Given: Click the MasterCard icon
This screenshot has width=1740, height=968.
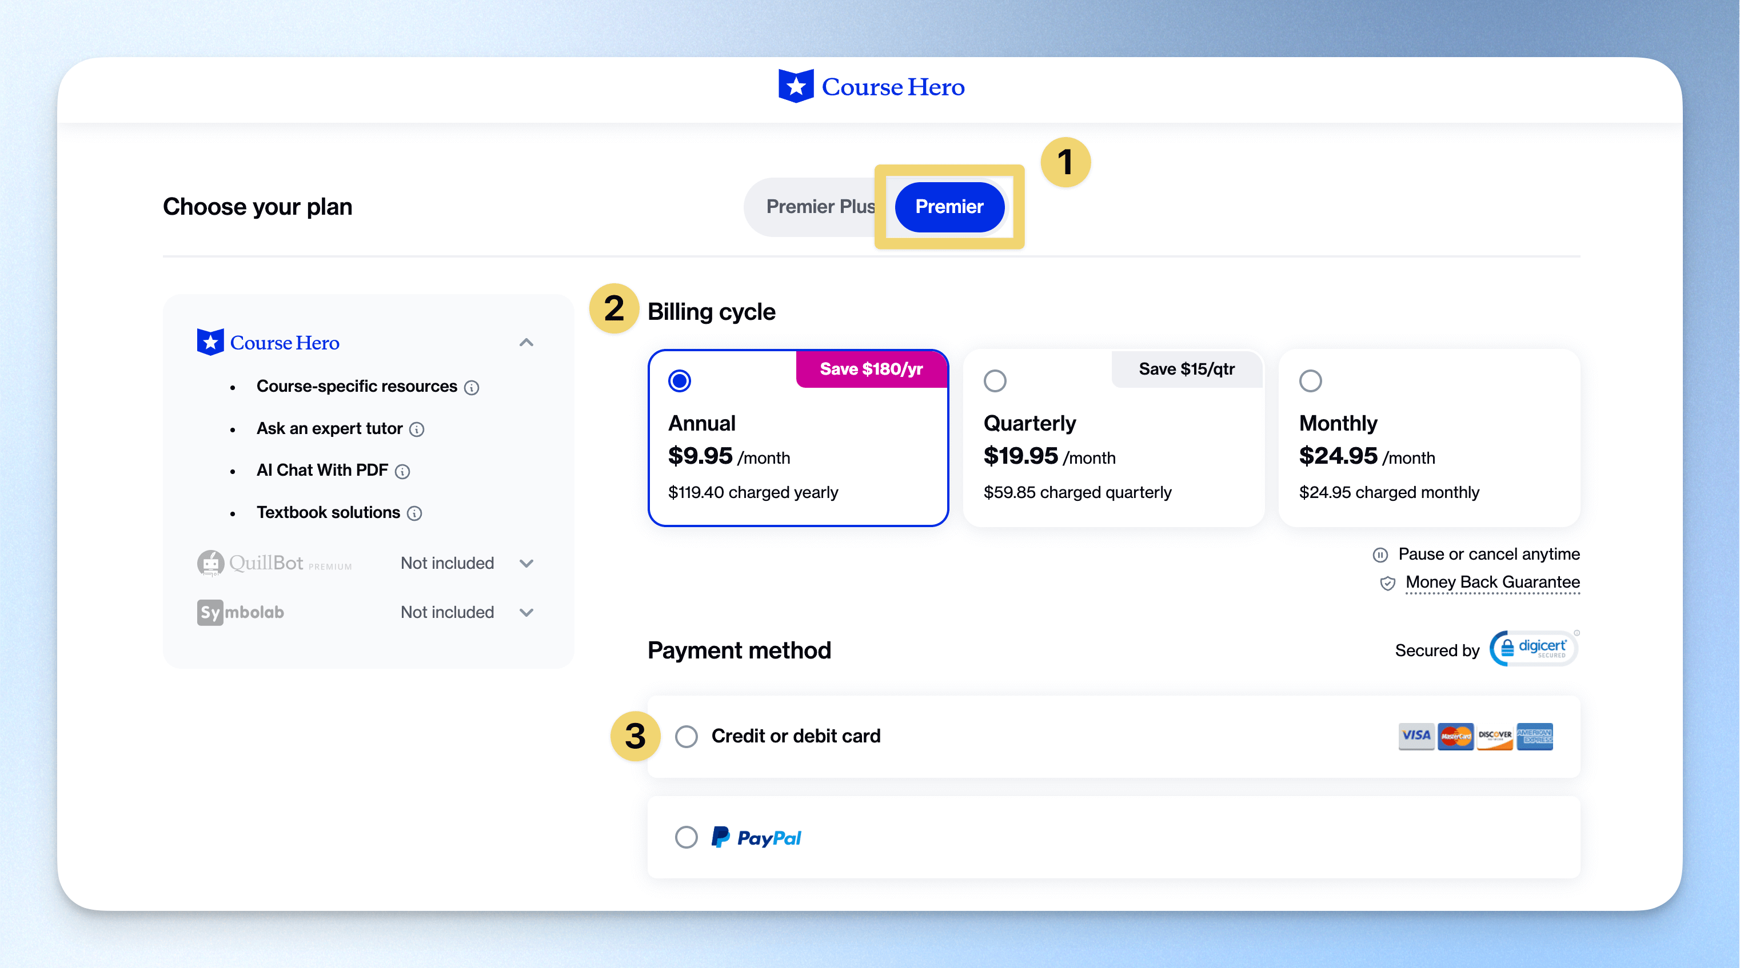Looking at the screenshot, I should click(x=1456, y=736).
